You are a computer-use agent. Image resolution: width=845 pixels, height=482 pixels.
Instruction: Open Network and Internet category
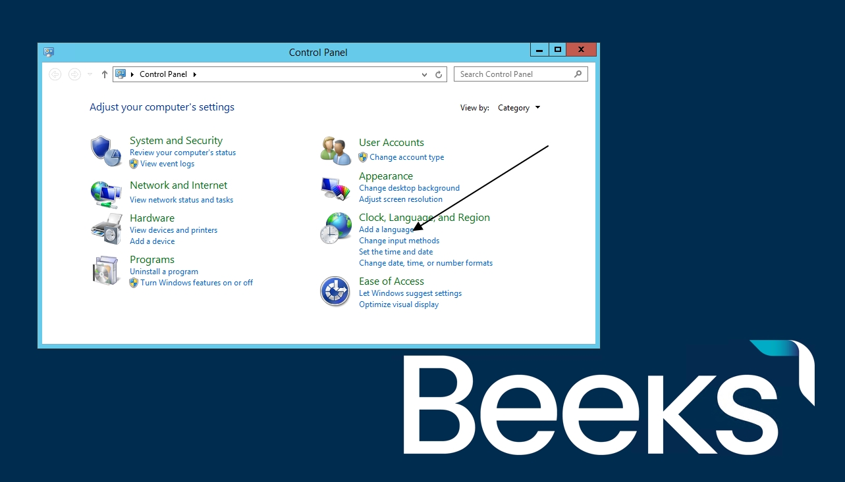pos(178,185)
